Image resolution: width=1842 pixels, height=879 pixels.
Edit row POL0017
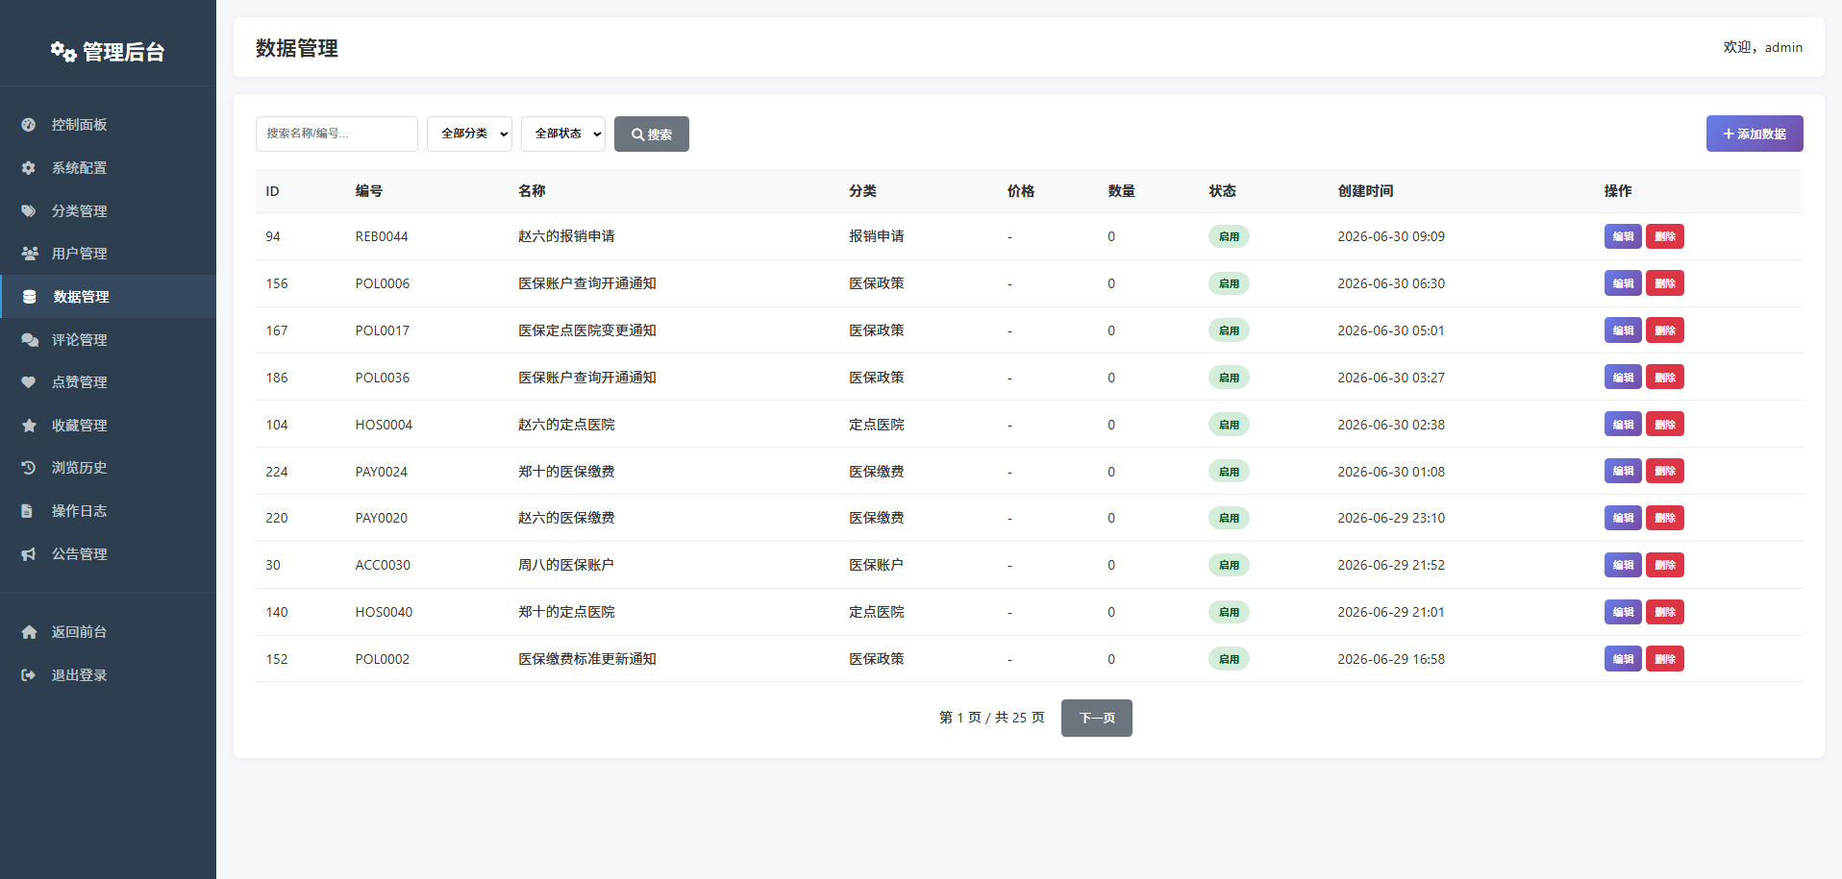[x=1623, y=330]
